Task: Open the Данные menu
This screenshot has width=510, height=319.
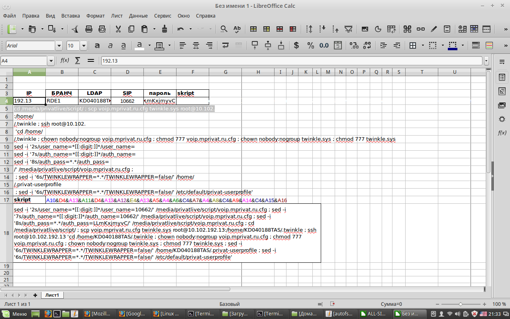Action: (x=138, y=16)
